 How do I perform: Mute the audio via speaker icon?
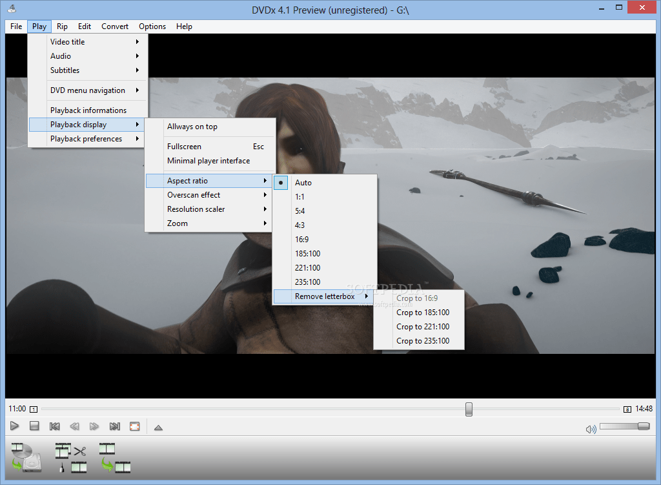(x=590, y=428)
